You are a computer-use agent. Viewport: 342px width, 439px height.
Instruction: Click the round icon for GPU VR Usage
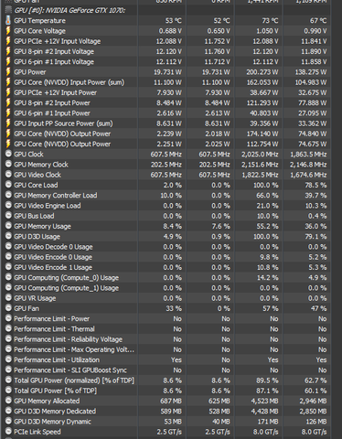(x=8, y=298)
